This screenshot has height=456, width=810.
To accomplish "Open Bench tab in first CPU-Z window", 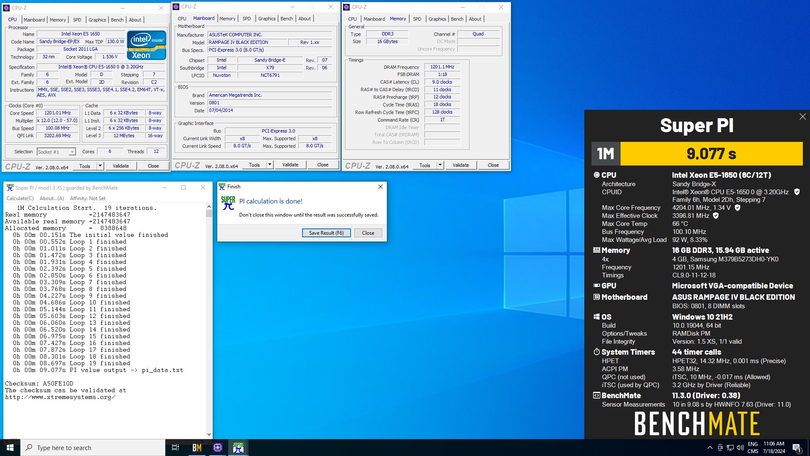I will pos(117,20).
